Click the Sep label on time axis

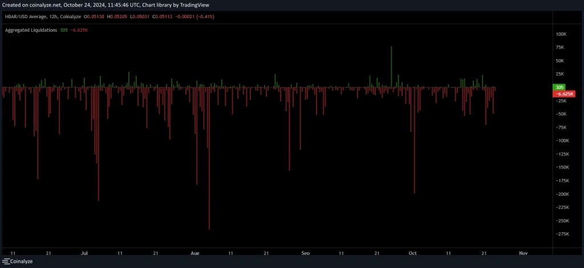pyautogui.click(x=306, y=253)
